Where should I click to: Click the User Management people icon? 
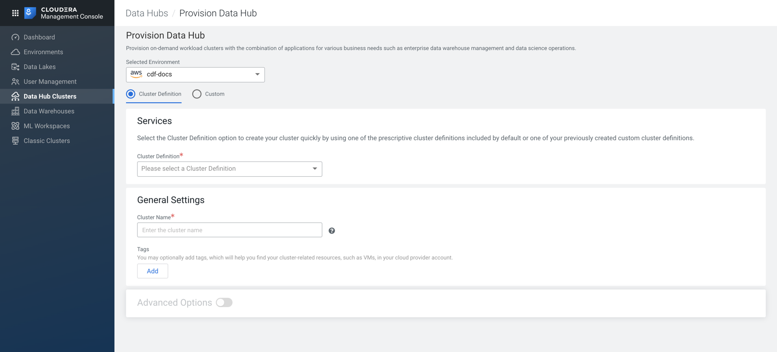15,81
